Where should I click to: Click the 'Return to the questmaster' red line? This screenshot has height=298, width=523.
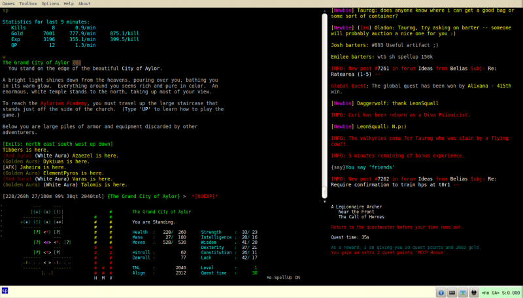pos(397,227)
